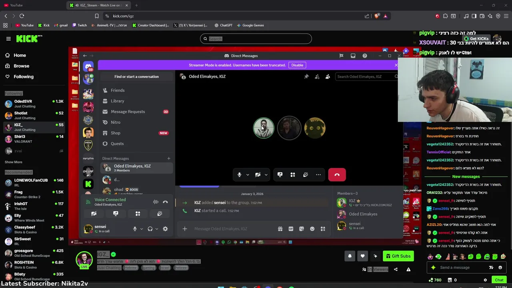The image size is (512, 288).
Task: Add friends to DM icon
Action: (317, 76)
